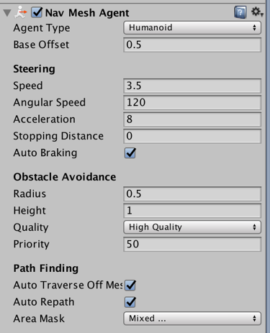Open the Area Mask Mixed dropdown
Screen dimensions: 270x333
click(192, 319)
